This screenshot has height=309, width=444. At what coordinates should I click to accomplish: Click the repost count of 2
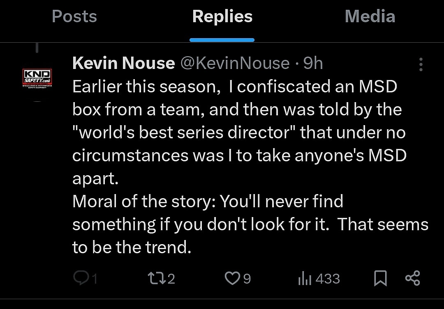pyautogui.click(x=171, y=279)
